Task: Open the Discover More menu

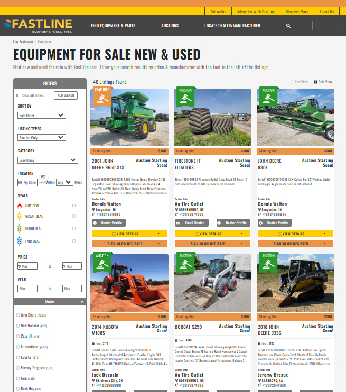Action: 297,12
